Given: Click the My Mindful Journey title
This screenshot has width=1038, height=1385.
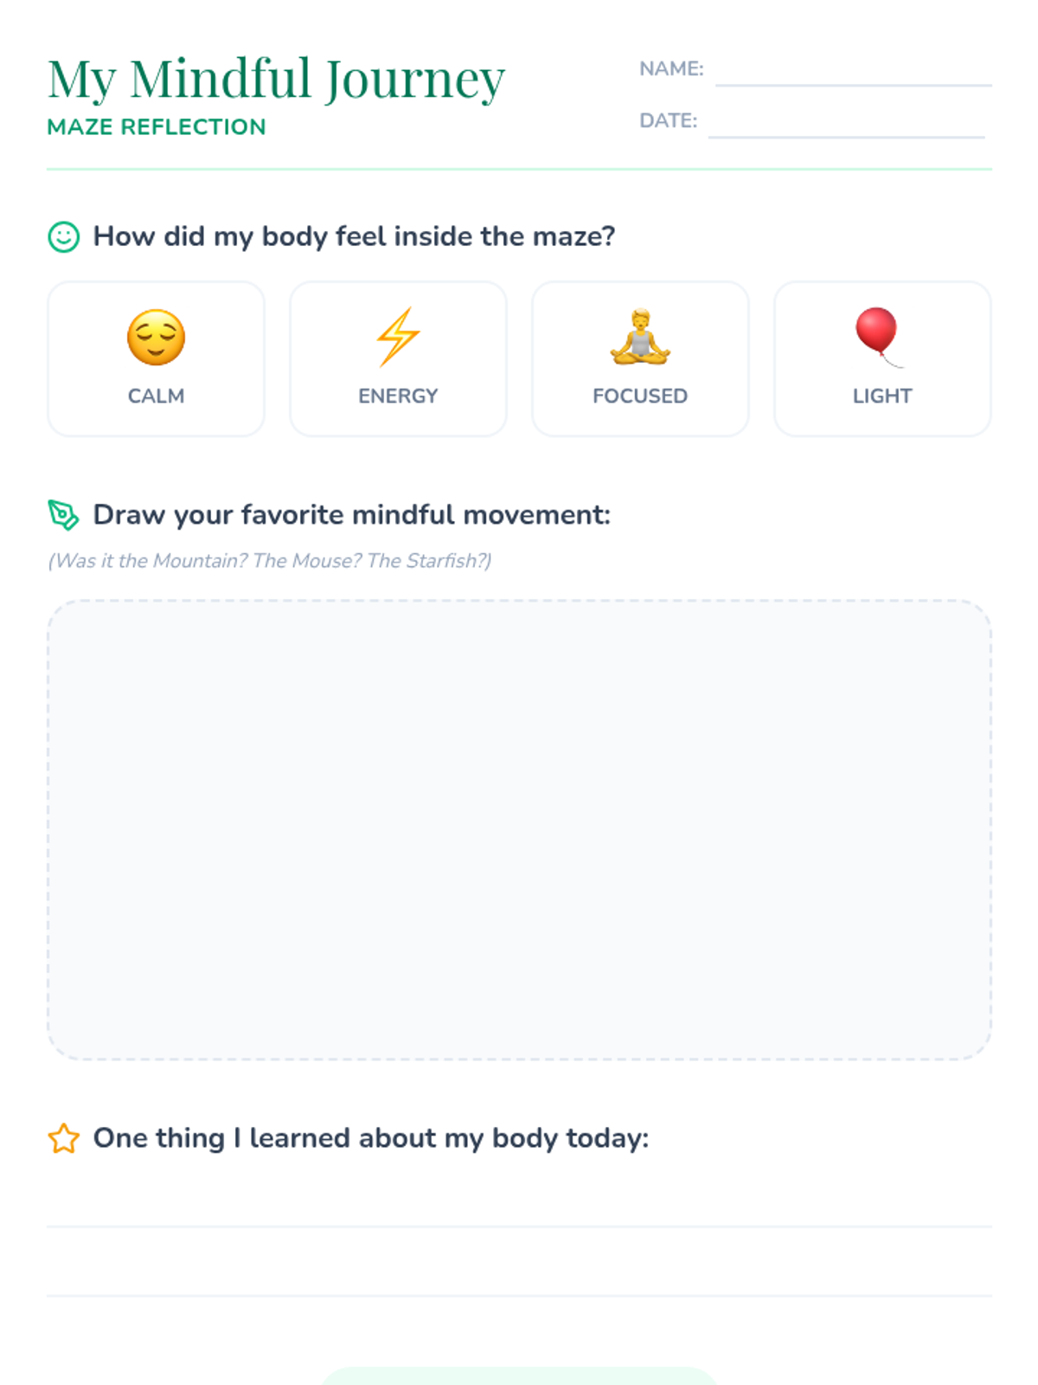Looking at the screenshot, I should coord(276,80).
